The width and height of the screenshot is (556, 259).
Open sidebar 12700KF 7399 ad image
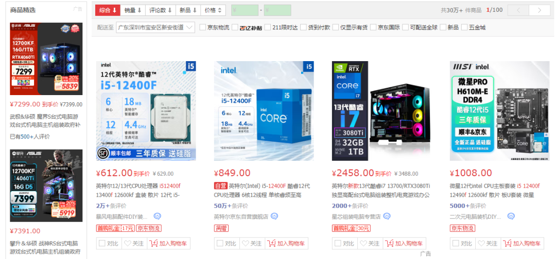(46, 186)
